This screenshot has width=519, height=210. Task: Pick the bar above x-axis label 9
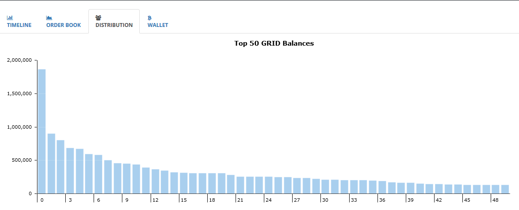click(127, 179)
